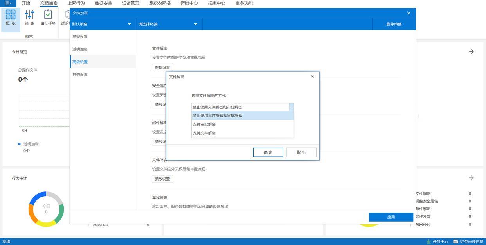Image resolution: width=486 pixels, height=245 pixels.
Task: Click the 离线策略 section heading
Action: coord(160,197)
